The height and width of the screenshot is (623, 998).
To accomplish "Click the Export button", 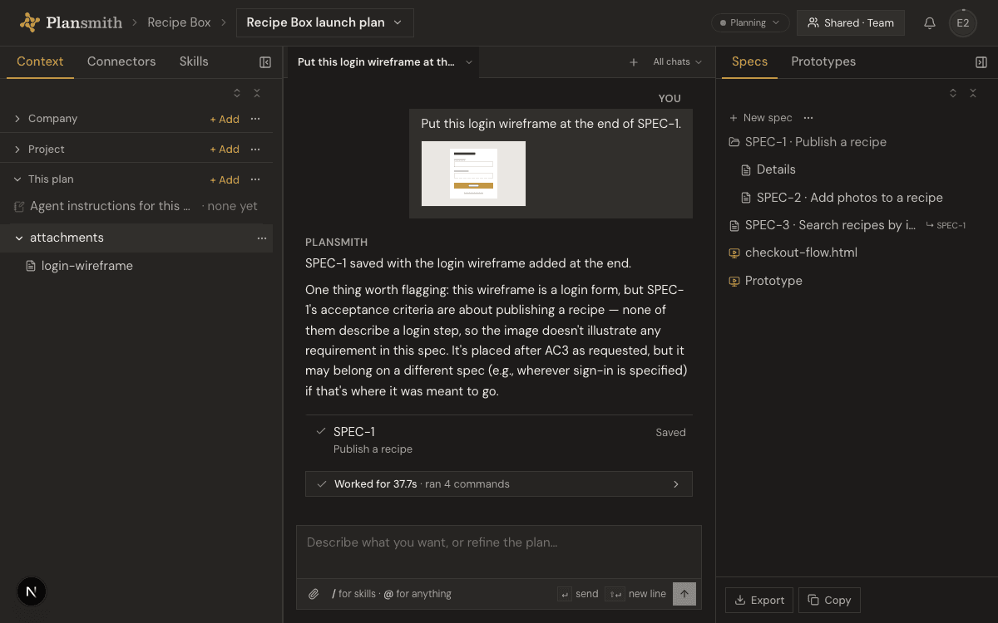I will (x=759, y=601).
